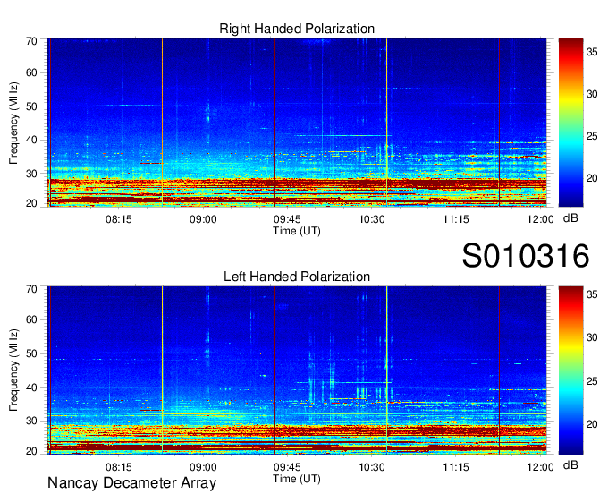Click the 09:45 time tick on bottom plot
The image size is (608, 494).
[287, 467]
